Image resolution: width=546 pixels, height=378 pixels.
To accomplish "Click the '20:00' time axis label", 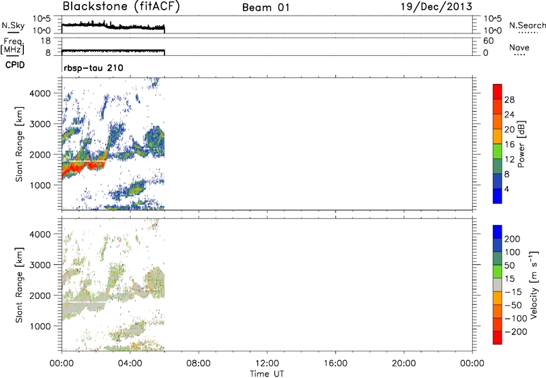I will [404, 364].
